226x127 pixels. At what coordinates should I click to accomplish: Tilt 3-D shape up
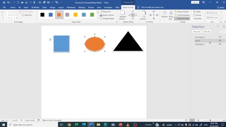coord(154,12)
